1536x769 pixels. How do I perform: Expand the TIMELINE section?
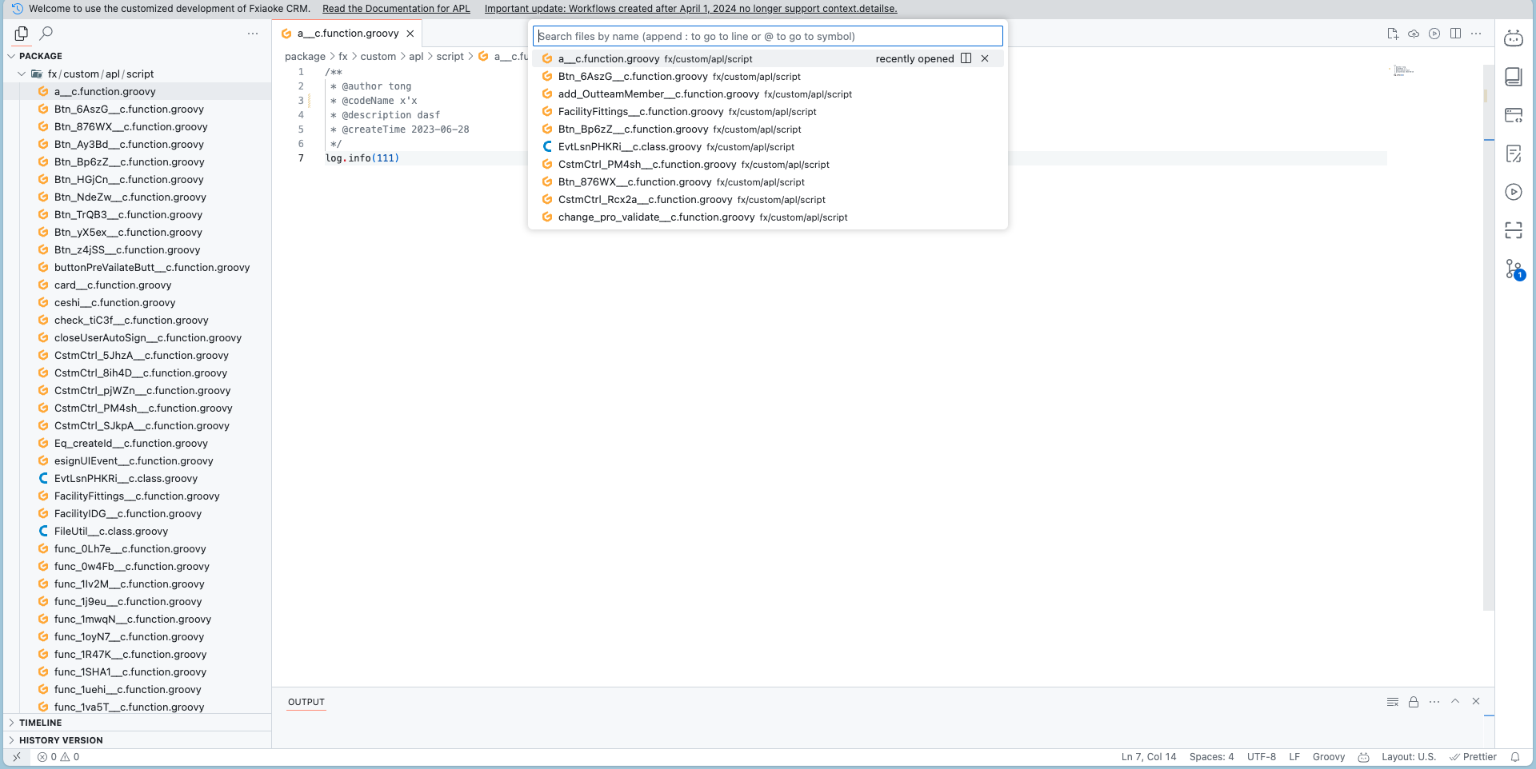tap(40, 723)
